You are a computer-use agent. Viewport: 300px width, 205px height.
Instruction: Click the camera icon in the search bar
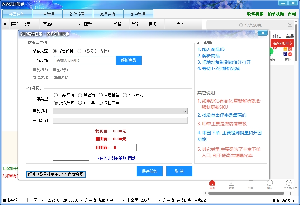(290, 25)
